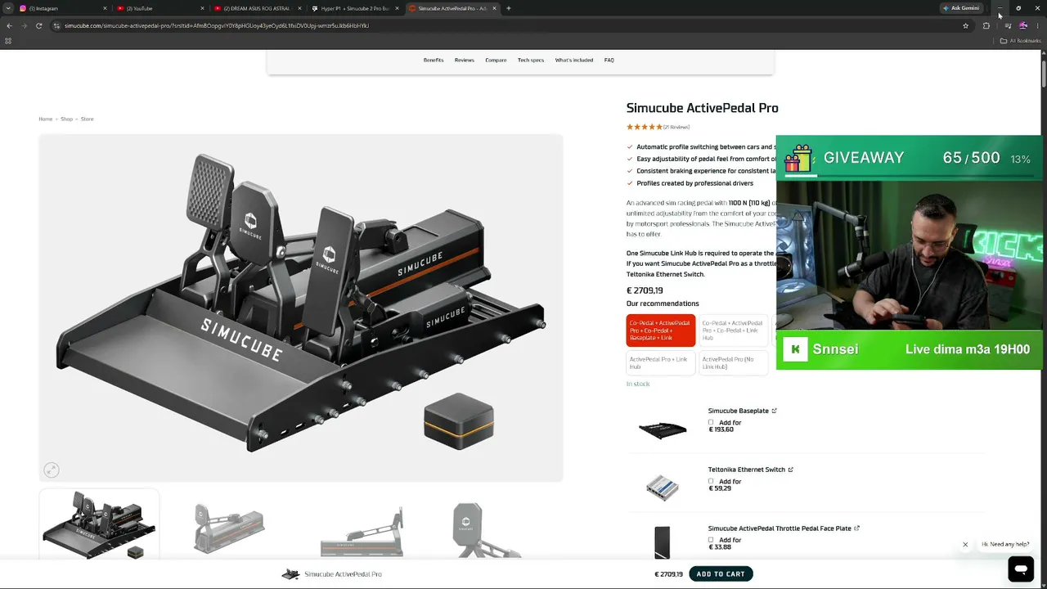
Task: Close the Simucube ActivePedal Pro tab
Action: [494, 8]
